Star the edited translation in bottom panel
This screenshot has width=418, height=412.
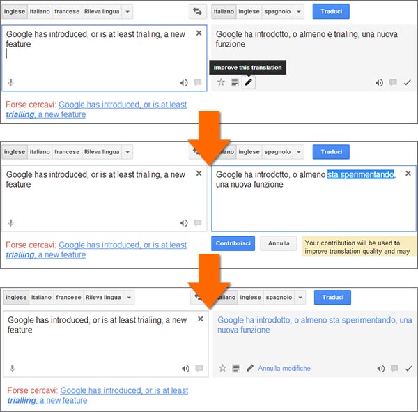tap(223, 368)
